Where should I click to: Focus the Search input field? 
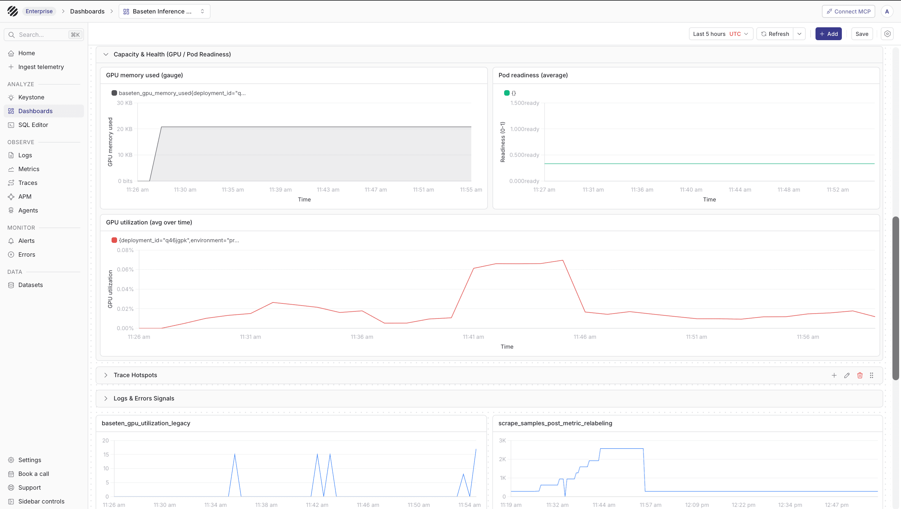[x=44, y=35]
